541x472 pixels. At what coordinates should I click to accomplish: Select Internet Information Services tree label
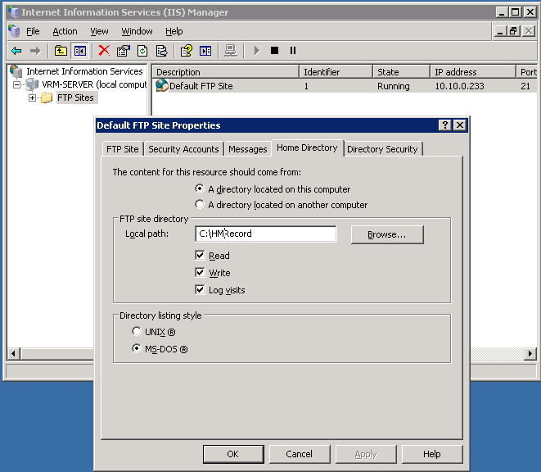click(x=84, y=71)
